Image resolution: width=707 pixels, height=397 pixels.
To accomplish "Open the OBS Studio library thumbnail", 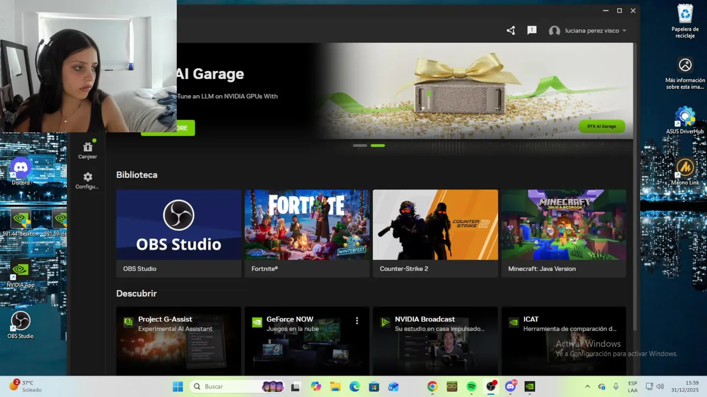I will pyautogui.click(x=178, y=225).
